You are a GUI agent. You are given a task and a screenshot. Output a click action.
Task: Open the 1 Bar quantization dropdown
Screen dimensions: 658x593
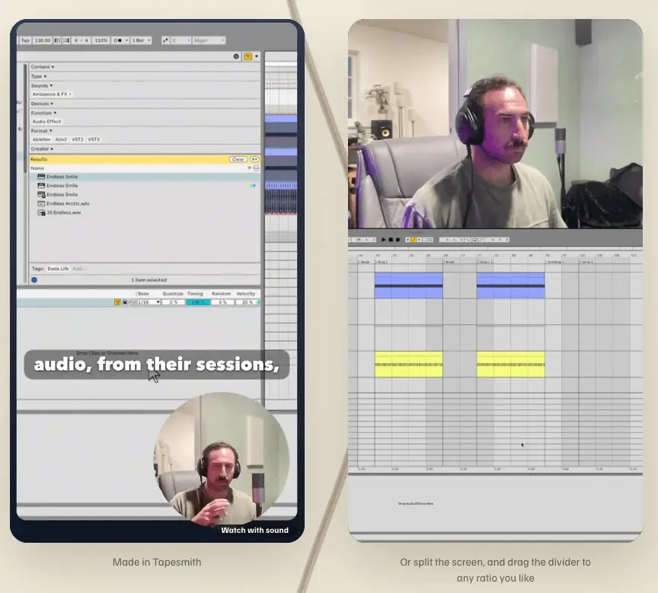point(141,40)
